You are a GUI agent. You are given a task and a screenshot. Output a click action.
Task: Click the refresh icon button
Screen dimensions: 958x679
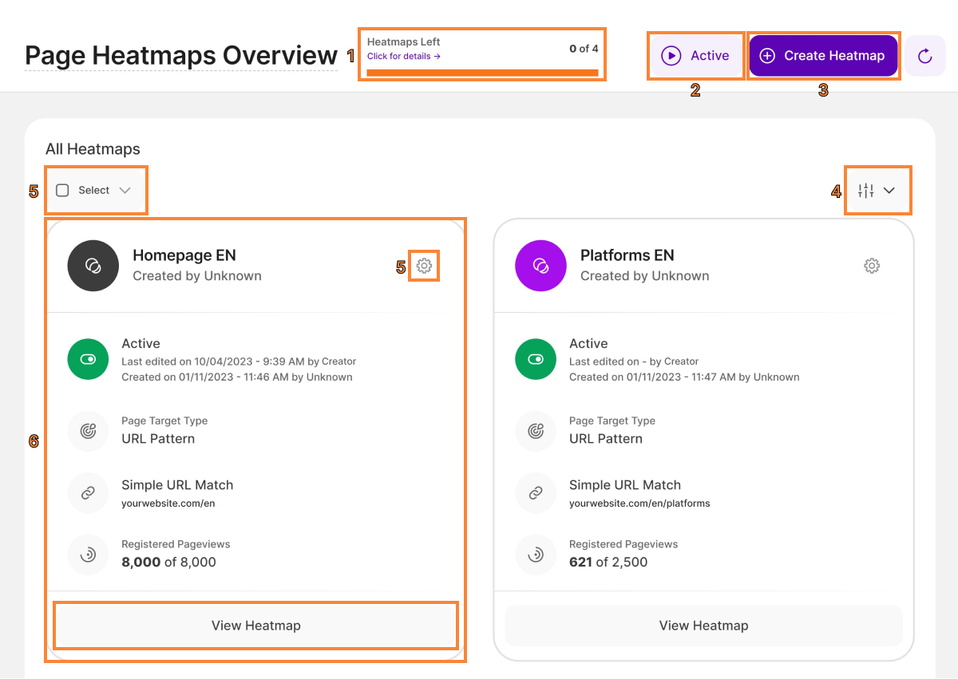click(924, 56)
